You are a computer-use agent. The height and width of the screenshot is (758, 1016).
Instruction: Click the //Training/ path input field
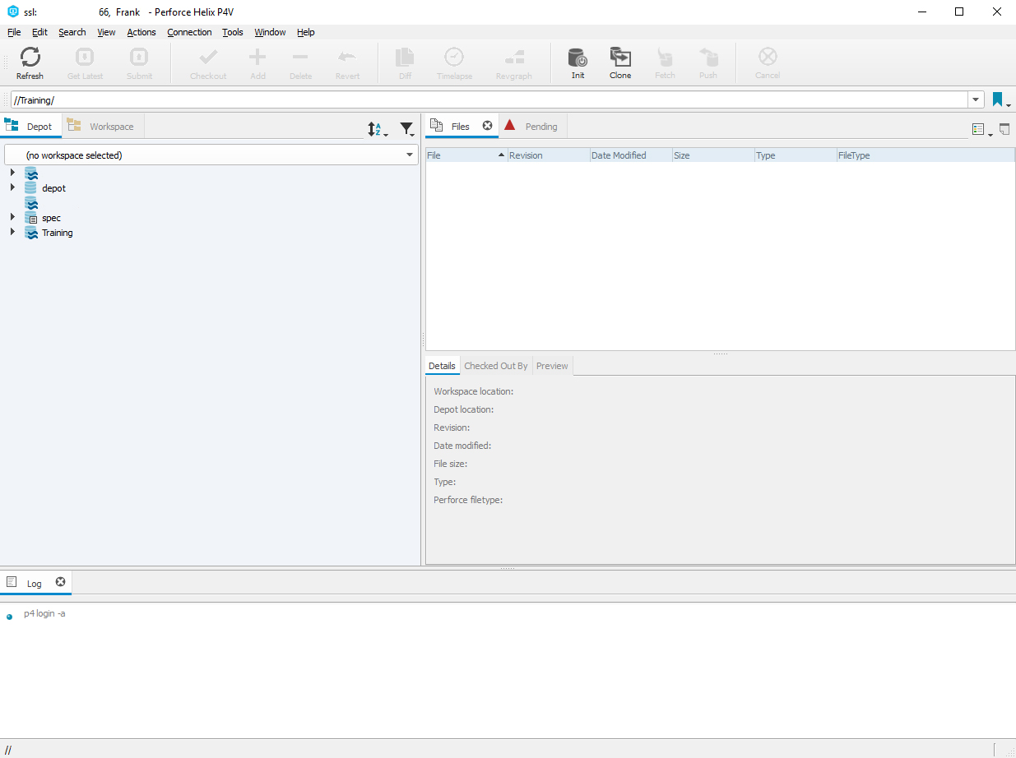coord(490,100)
